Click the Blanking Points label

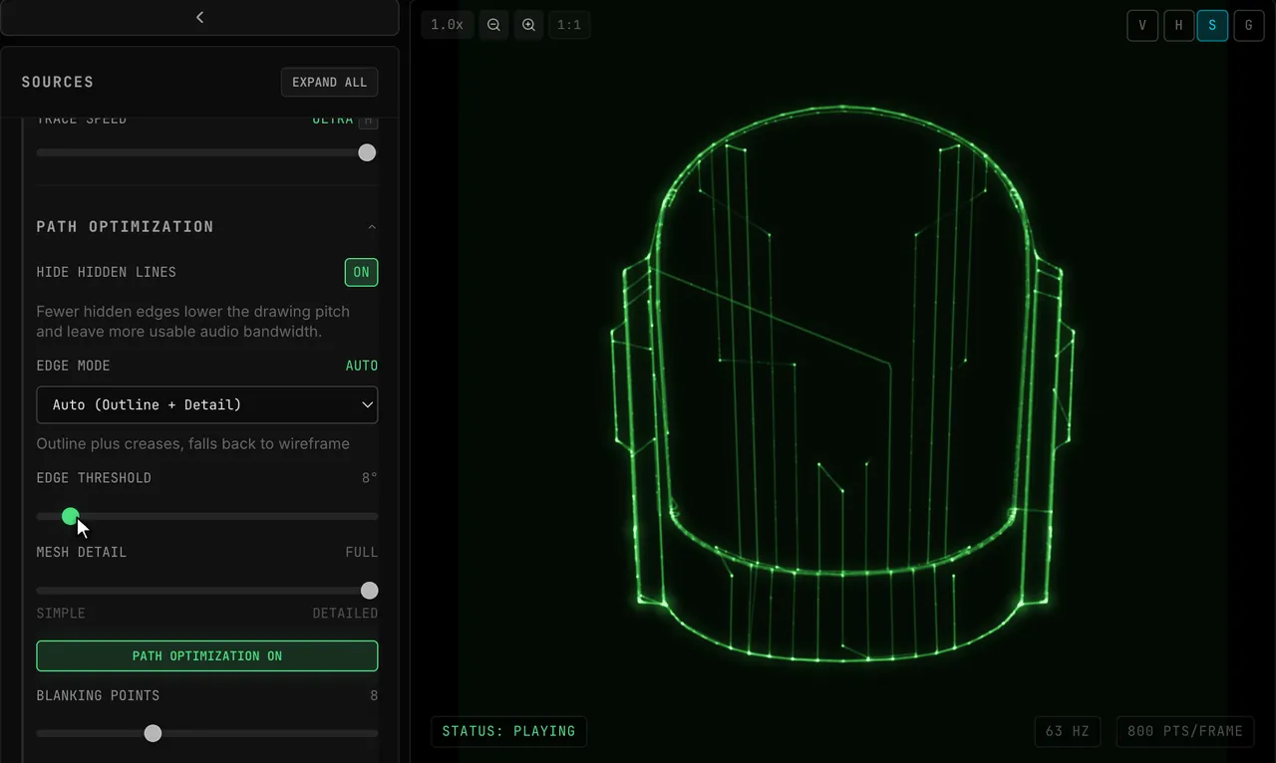[98, 695]
